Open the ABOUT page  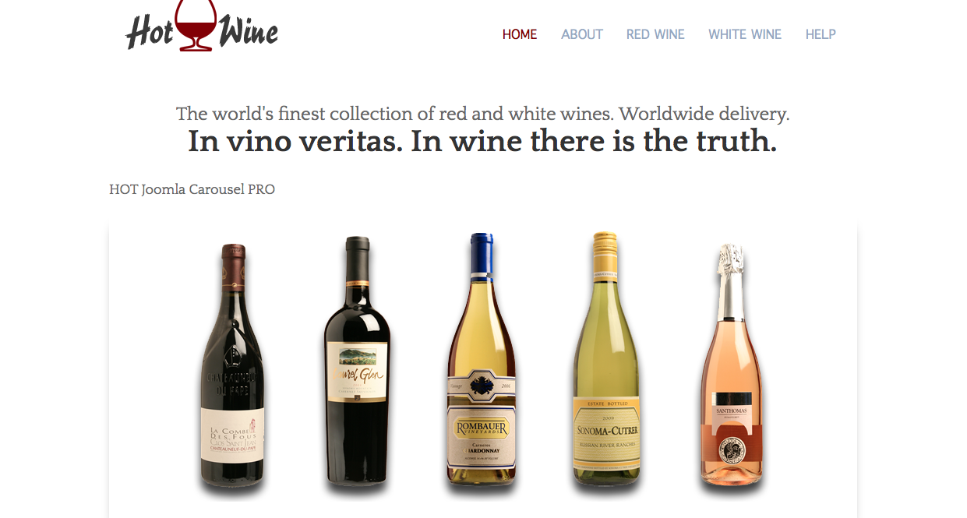pos(582,34)
